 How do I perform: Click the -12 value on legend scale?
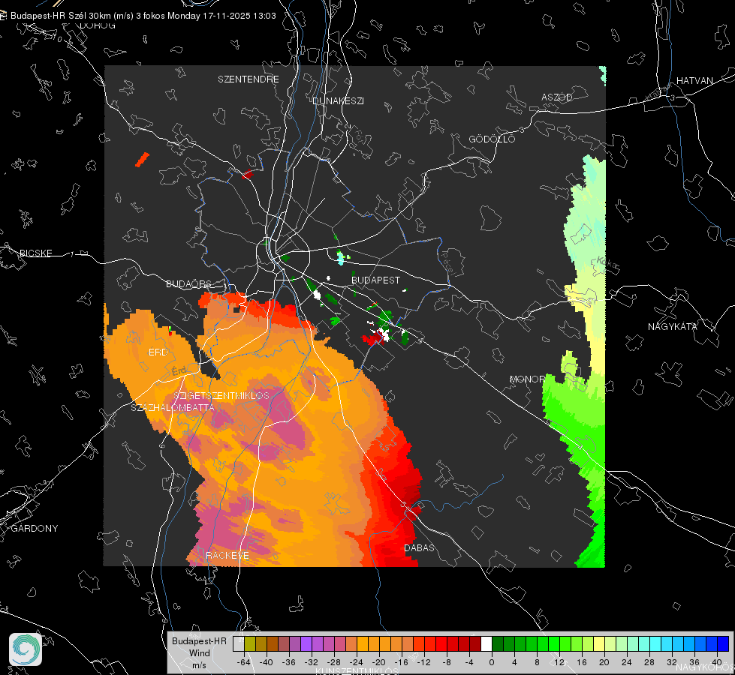[423, 662]
